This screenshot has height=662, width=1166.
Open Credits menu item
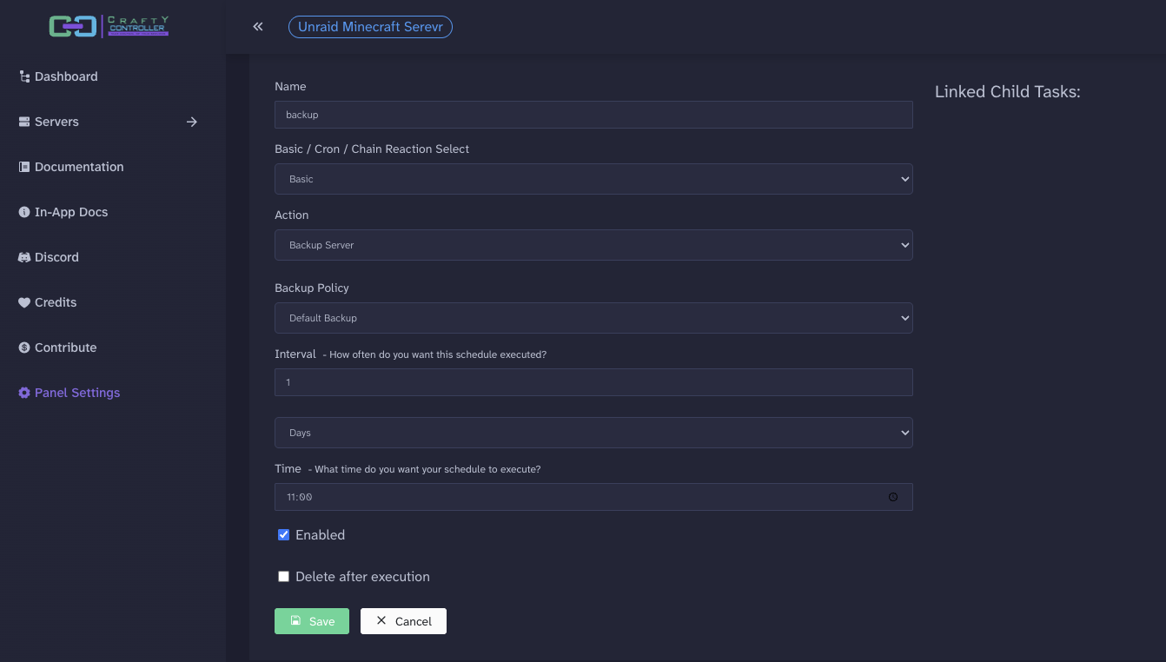tap(56, 302)
